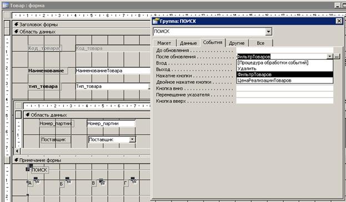This screenshot has height=202, width=346.
Task: Click the Кнопка вниз property field
Action: click(x=285, y=88)
